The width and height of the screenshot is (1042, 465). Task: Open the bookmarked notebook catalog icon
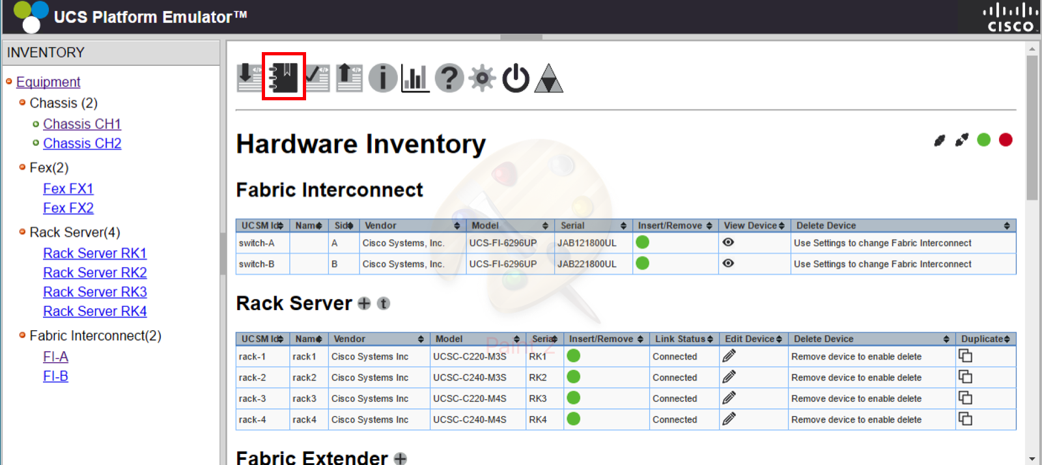click(284, 77)
